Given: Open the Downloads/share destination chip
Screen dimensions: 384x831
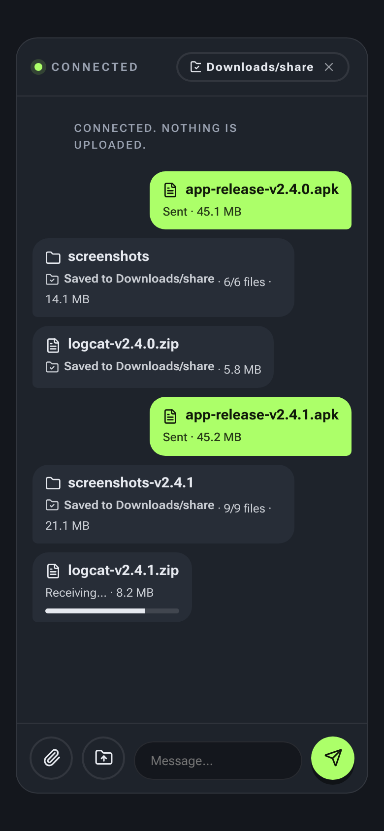Looking at the screenshot, I should [263, 67].
